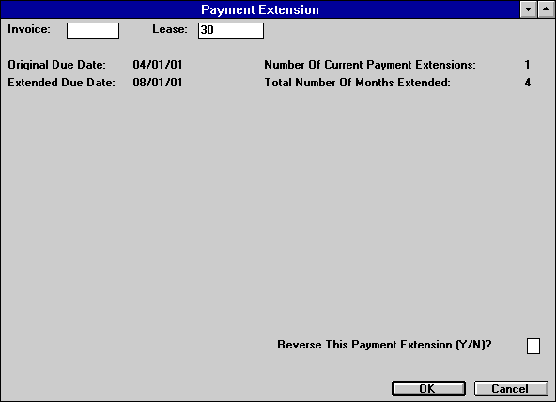Click inside the empty Invoice field
The width and height of the screenshot is (556, 402).
[x=93, y=30]
